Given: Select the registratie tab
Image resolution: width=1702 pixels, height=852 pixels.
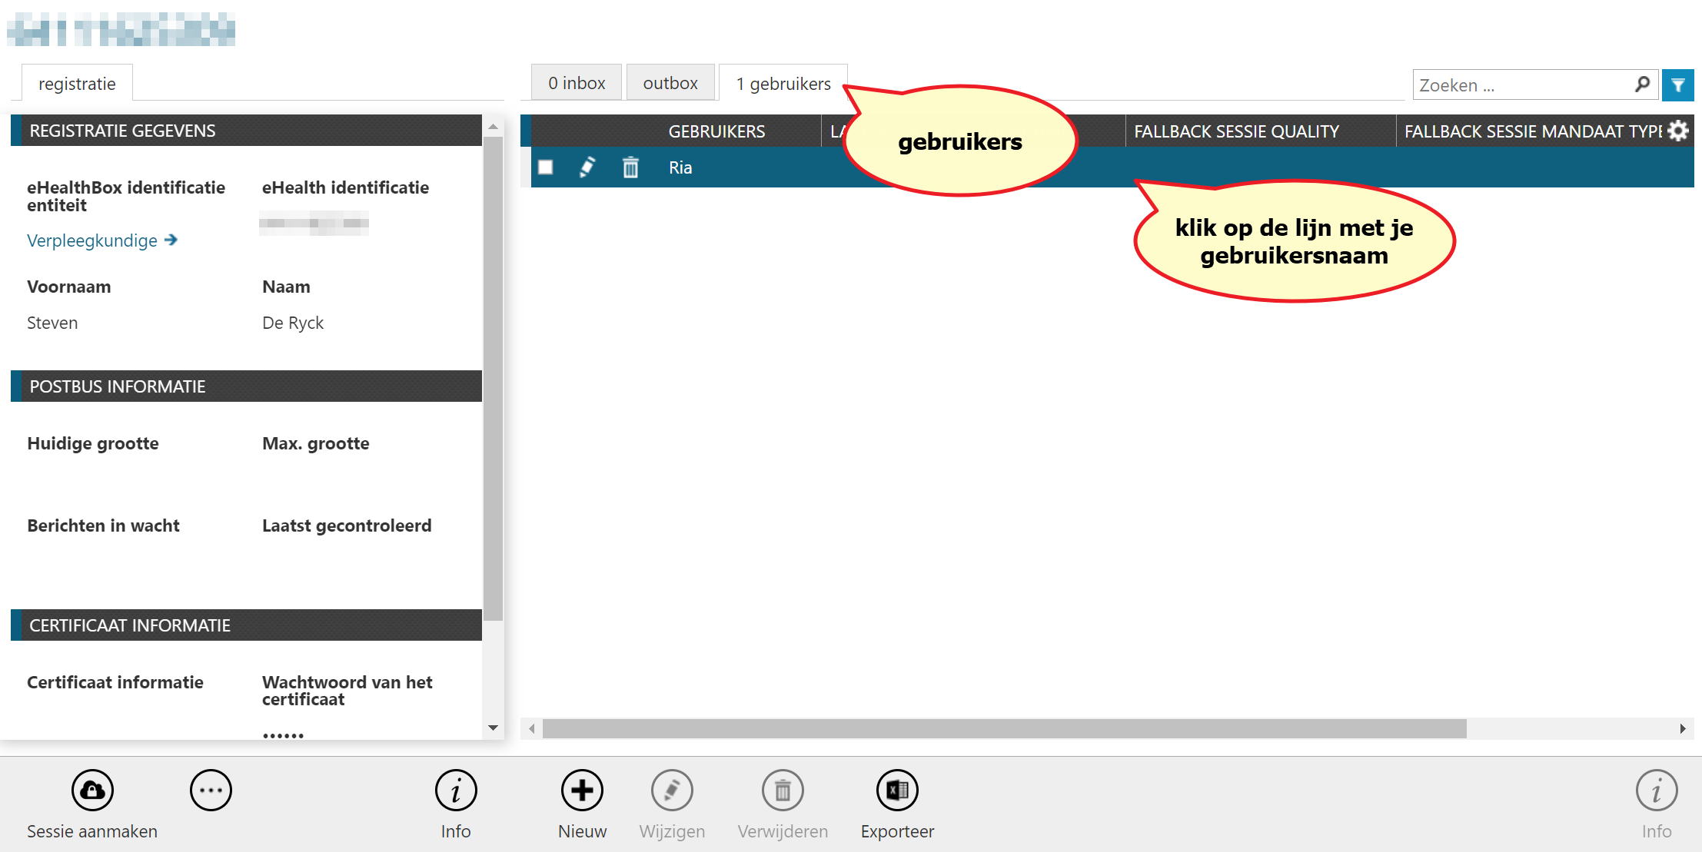Looking at the screenshot, I should pyautogui.click(x=77, y=84).
